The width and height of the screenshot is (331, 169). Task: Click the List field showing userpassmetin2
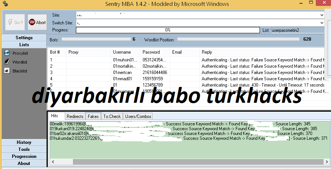pos(298,30)
